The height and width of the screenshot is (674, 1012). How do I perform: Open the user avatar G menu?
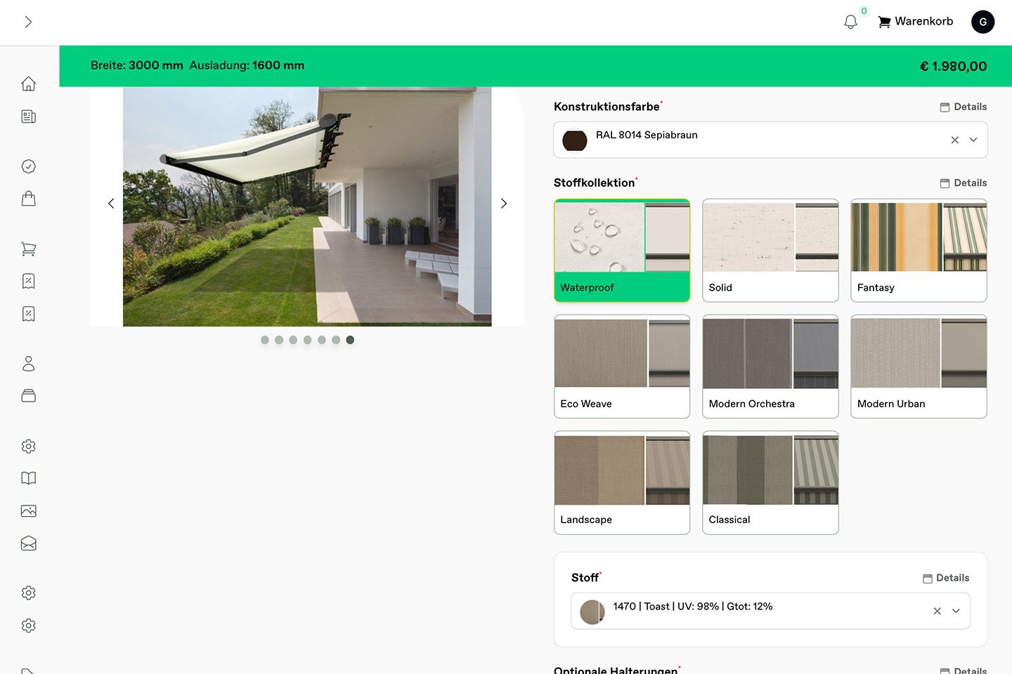tap(982, 22)
